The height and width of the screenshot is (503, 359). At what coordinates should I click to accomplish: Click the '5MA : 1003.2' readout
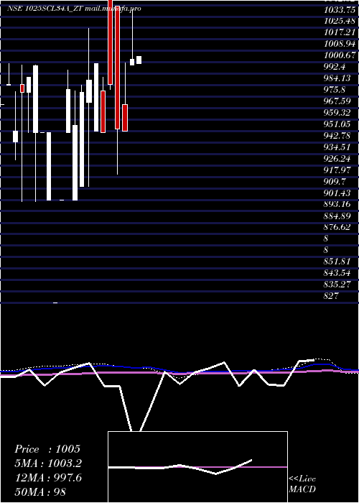click(x=48, y=463)
